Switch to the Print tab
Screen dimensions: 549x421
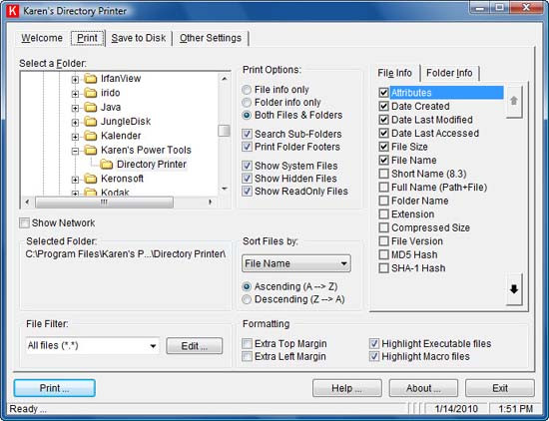[87, 38]
